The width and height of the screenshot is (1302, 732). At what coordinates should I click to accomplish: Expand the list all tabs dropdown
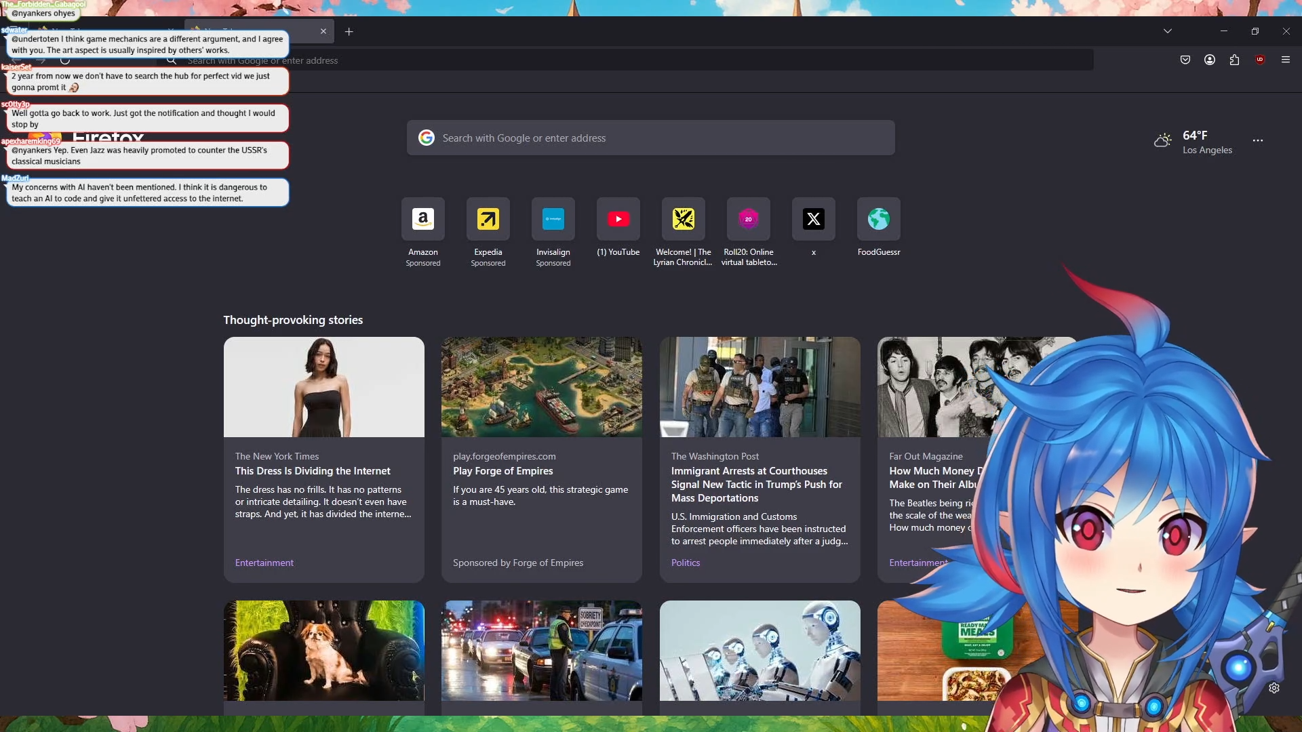click(1168, 31)
